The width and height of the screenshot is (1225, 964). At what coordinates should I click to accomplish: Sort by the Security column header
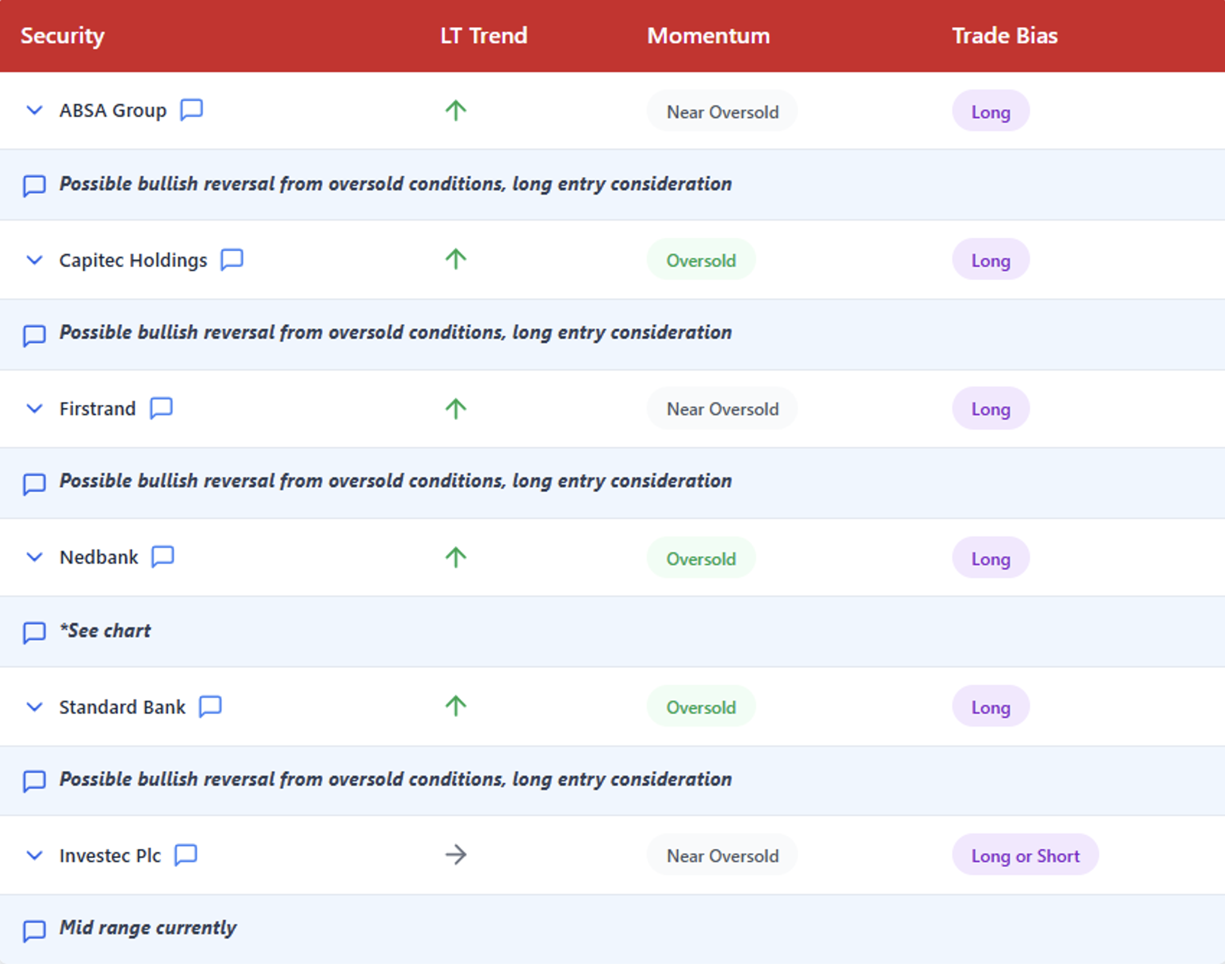click(63, 35)
